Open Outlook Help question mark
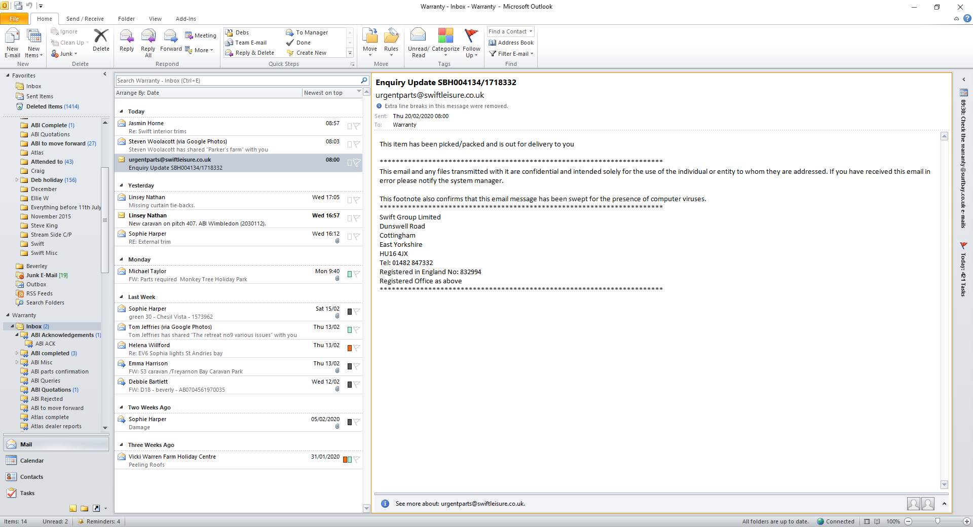 967,19
